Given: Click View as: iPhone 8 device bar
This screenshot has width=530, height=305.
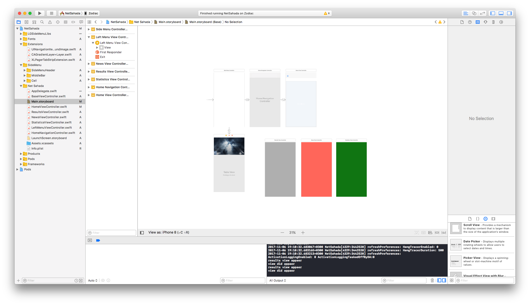Looking at the screenshot, I should point(169,232).
